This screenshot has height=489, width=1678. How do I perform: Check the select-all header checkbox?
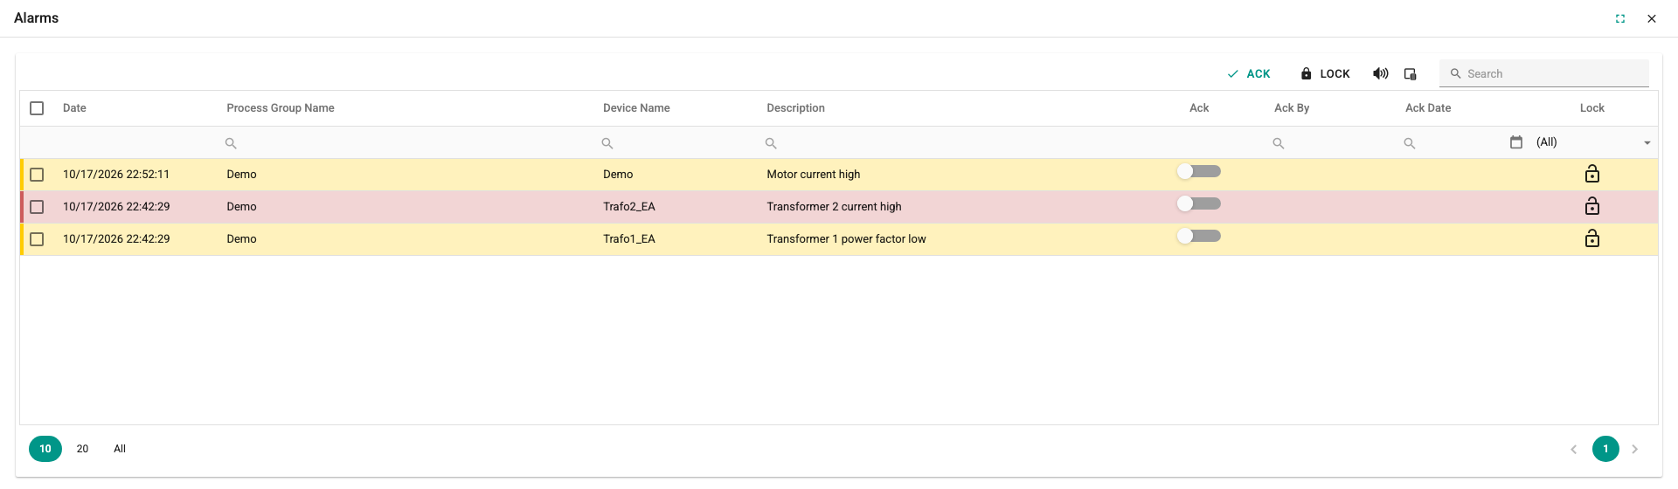tap(37, 108)
